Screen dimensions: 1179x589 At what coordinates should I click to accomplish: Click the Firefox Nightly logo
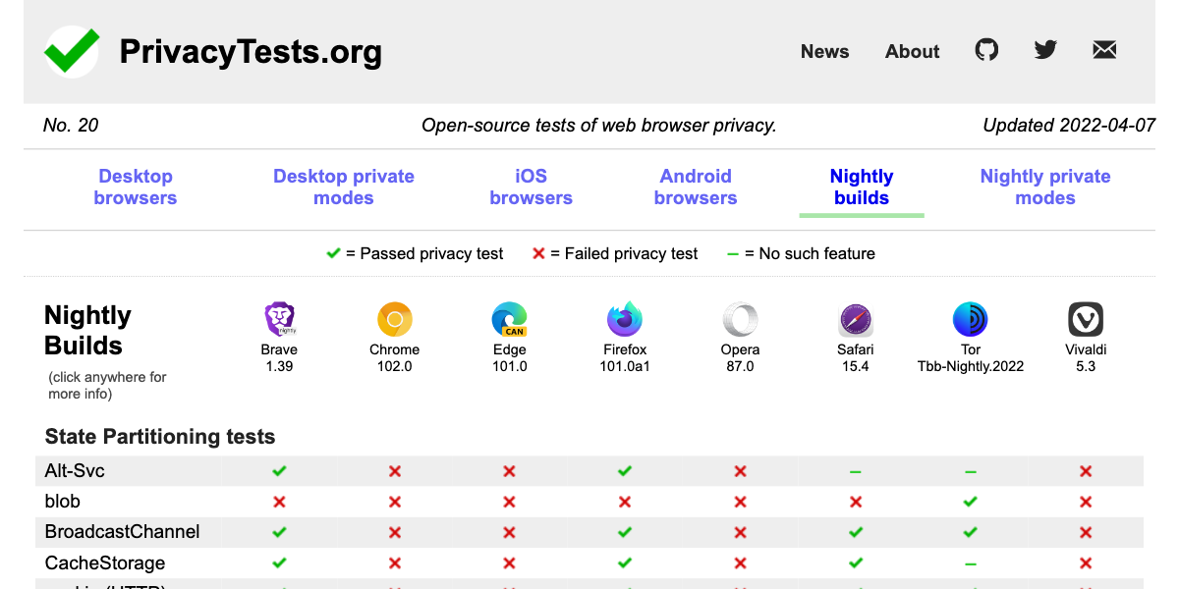tap(624, 319)
